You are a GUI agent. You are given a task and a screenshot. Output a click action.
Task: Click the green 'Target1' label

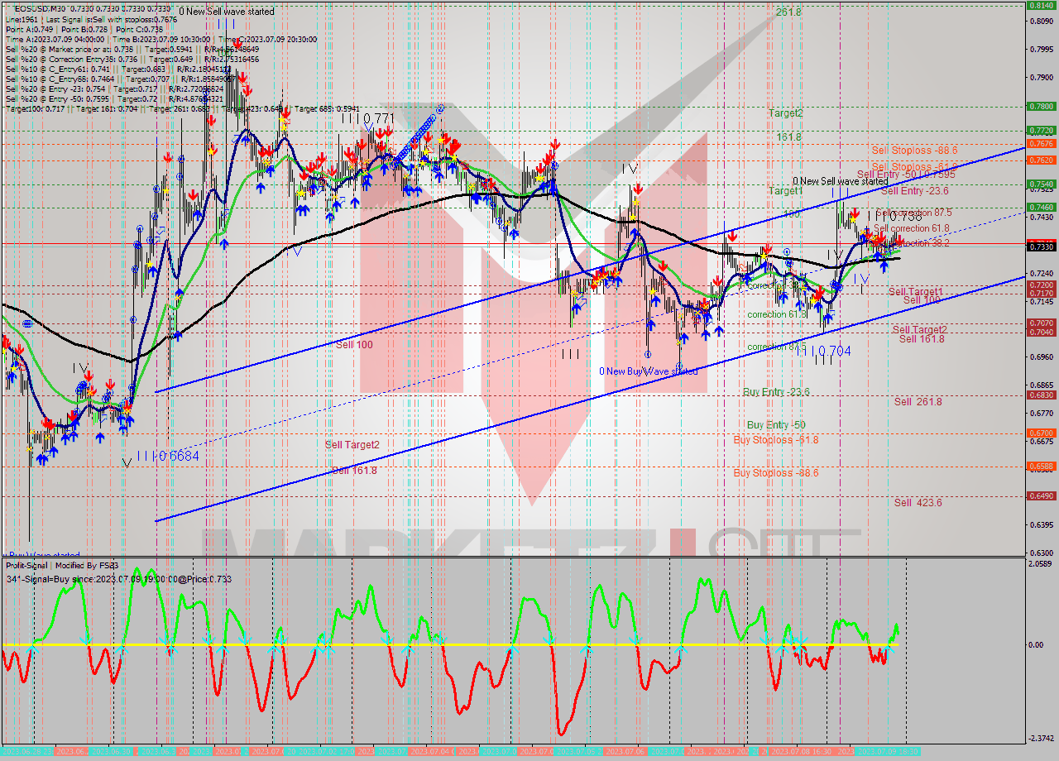point(785,191)
